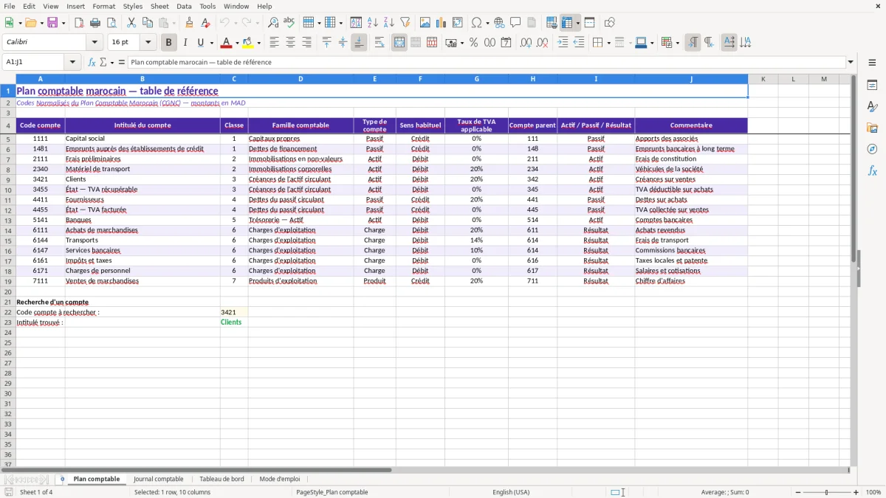886x498 pixels.
Task: Open the Sheet menu
Action: [x=159, y=6]
